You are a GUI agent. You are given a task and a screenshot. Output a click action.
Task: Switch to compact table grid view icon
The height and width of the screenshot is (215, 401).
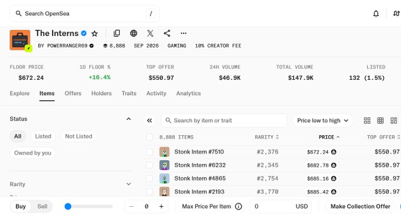click(x=380, y=120)
